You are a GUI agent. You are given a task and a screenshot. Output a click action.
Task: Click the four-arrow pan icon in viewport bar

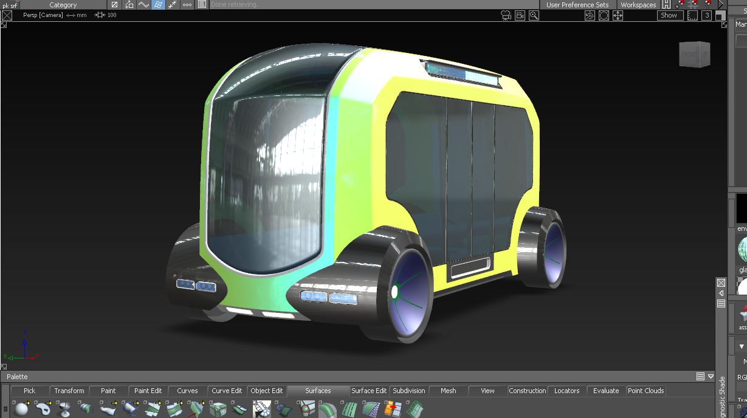618,16
